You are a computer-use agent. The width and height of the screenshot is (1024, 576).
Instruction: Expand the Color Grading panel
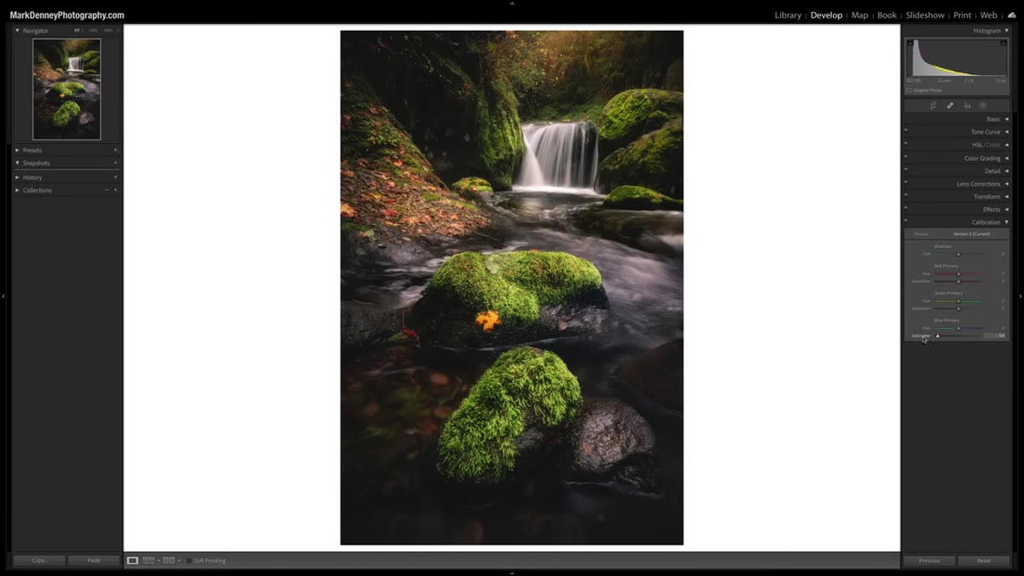click(x=1006, y=158)
